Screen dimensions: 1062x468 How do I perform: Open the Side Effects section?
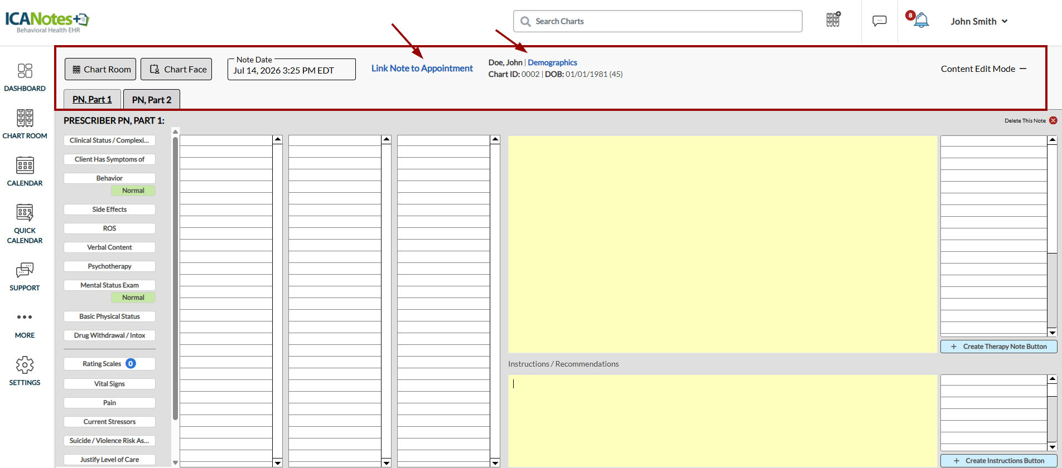coord(109,209)
